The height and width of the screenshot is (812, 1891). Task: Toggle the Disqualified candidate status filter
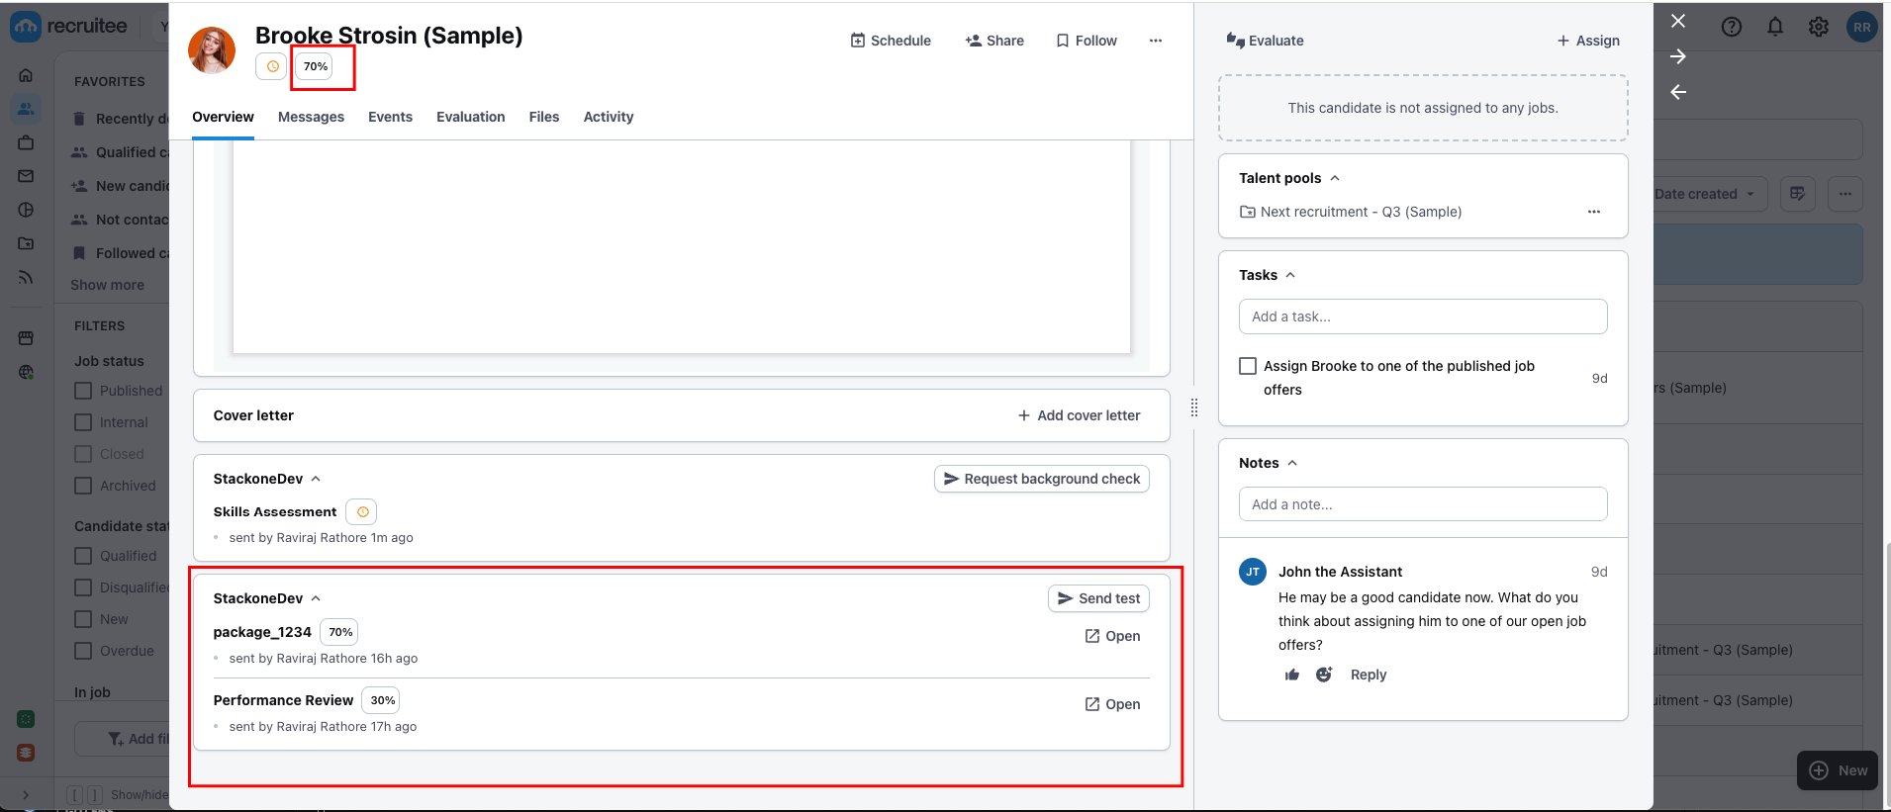click(84, 587)
